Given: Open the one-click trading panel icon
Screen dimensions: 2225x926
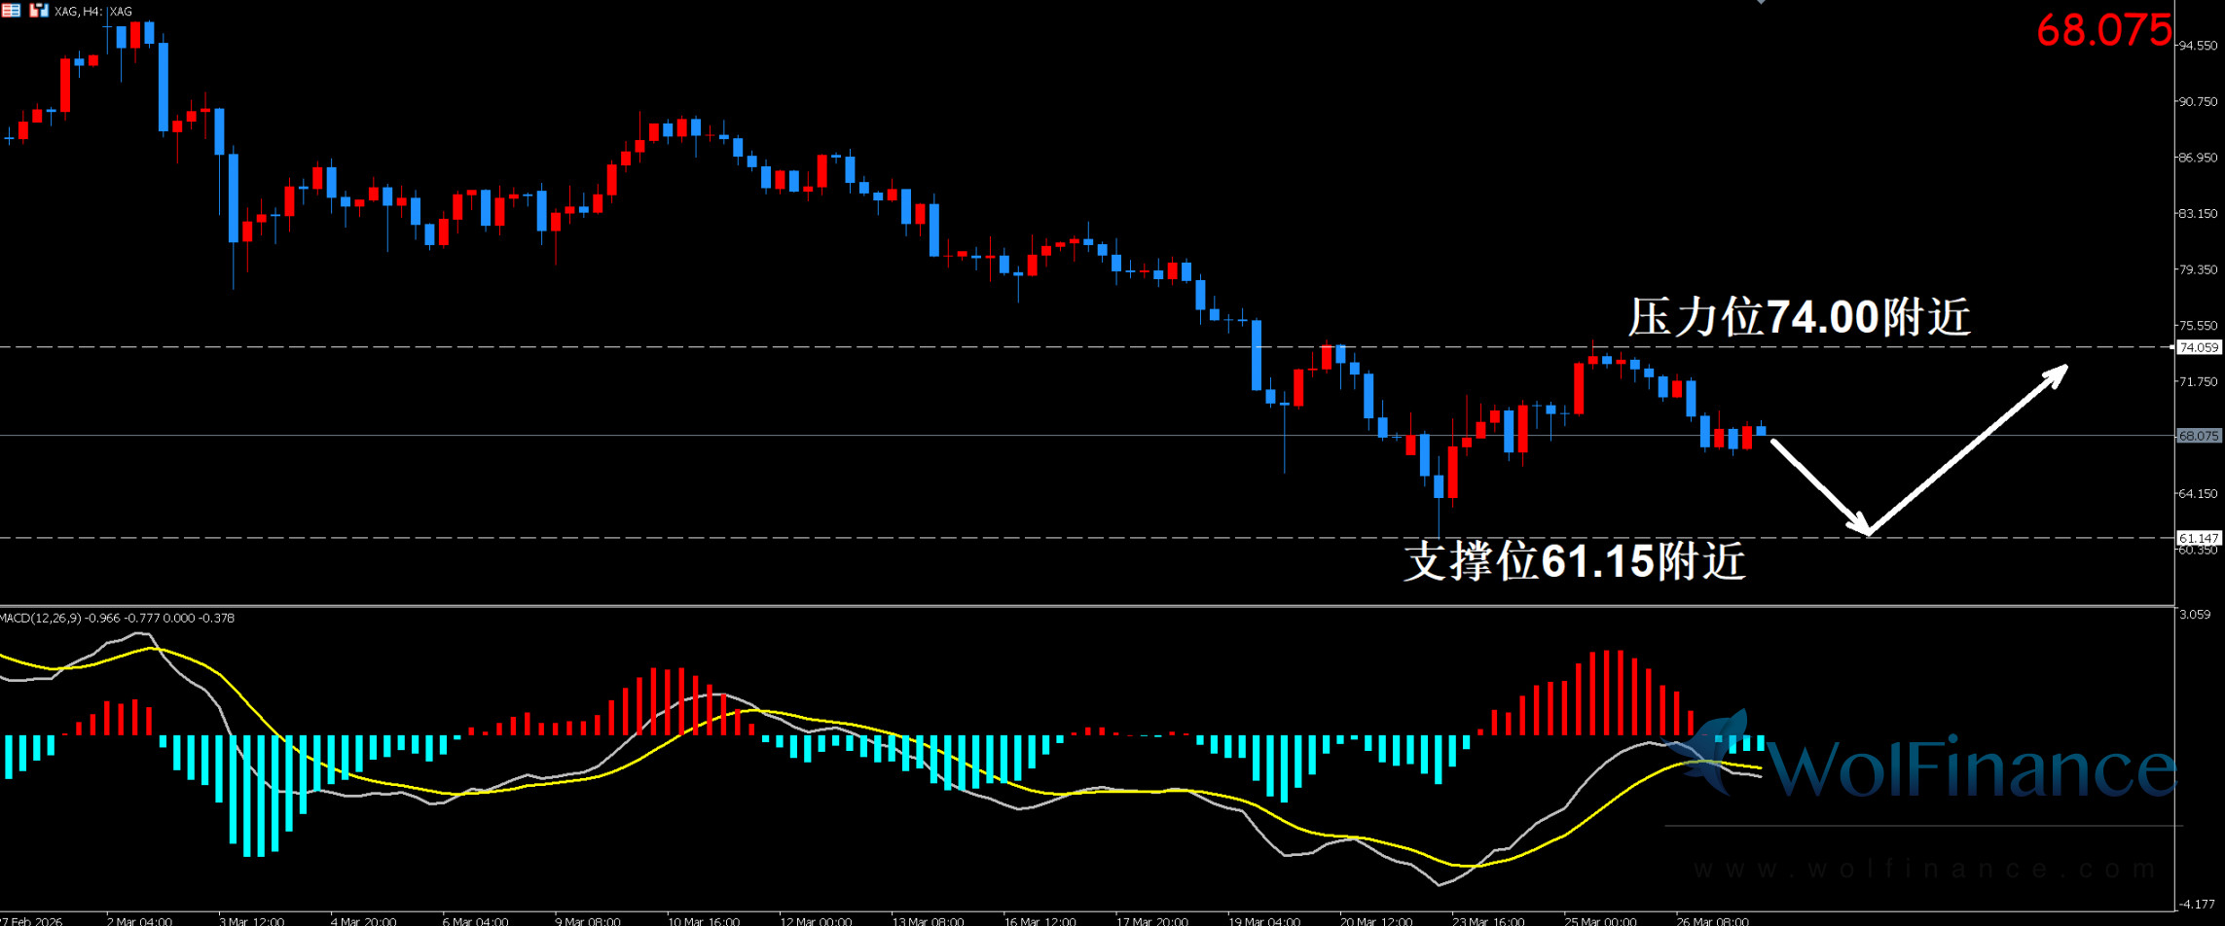Looking at the screenshot, I should pos(39,11).
